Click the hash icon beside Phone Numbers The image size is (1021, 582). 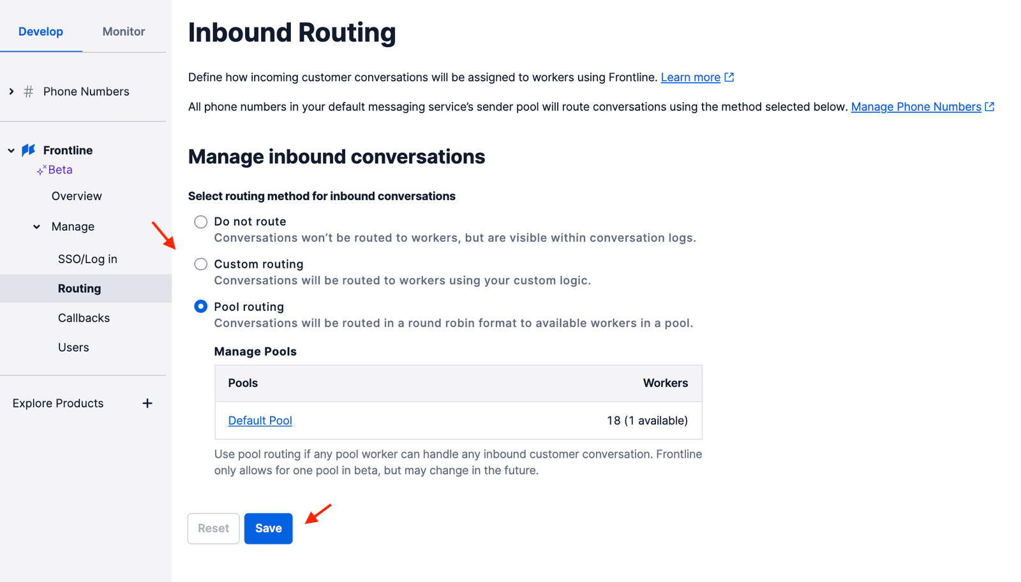click(x=28, y=91)
